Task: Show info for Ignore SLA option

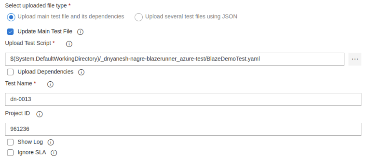Action: click(x=54, y=153)
